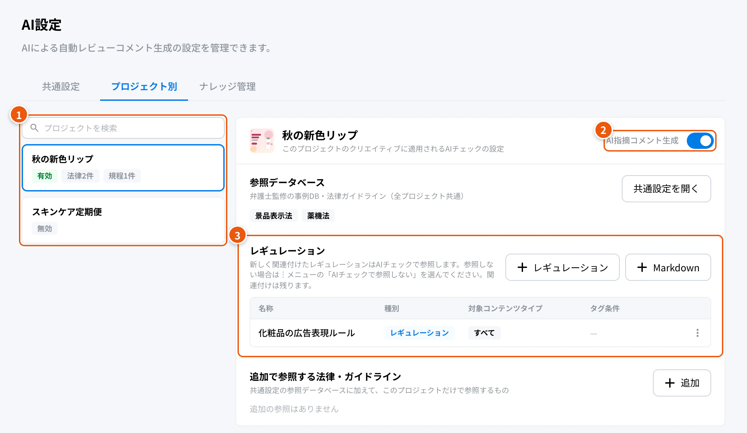
Task: Click the 化粧品の広告表現ルール row name
Action: tap(307, 333)
